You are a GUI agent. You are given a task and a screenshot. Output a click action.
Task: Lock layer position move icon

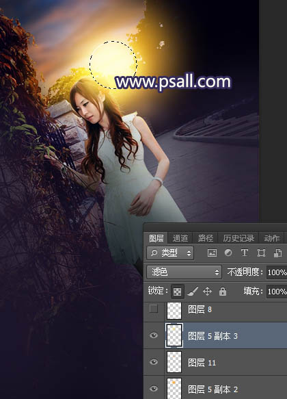[207, 292]
